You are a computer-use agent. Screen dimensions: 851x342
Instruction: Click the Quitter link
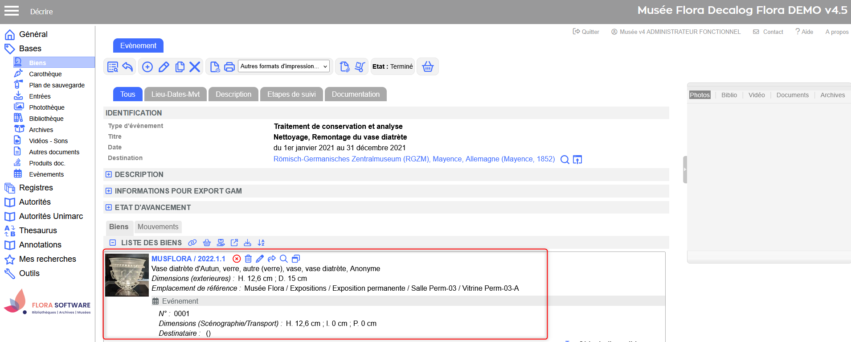(586, 32)
